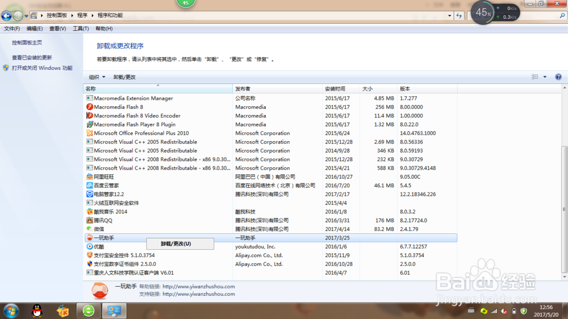This screenshot has width=568, height=319.
Task: Click the 阿里旺旺 program icon
Action: [x=90, y=177]
